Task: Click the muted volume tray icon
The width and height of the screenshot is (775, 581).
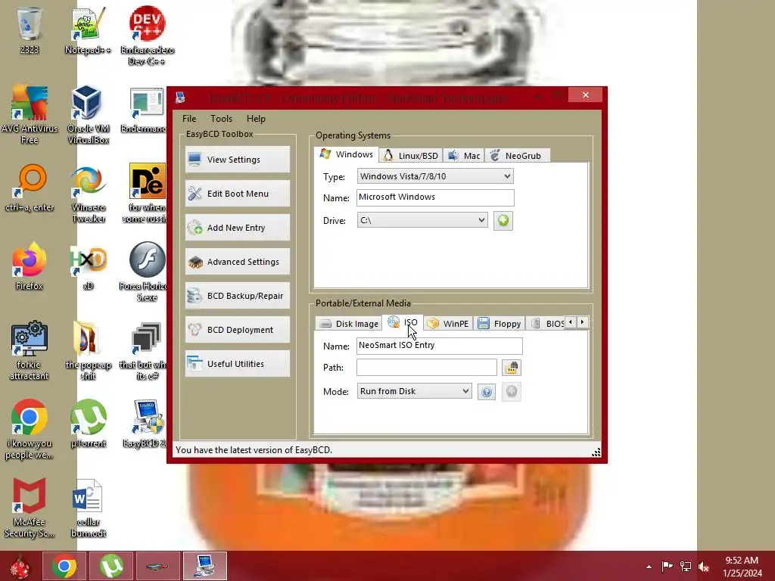Action: click(x=704, y=567)
